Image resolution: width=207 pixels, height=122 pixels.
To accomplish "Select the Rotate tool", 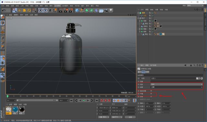I will pos(29,10).
